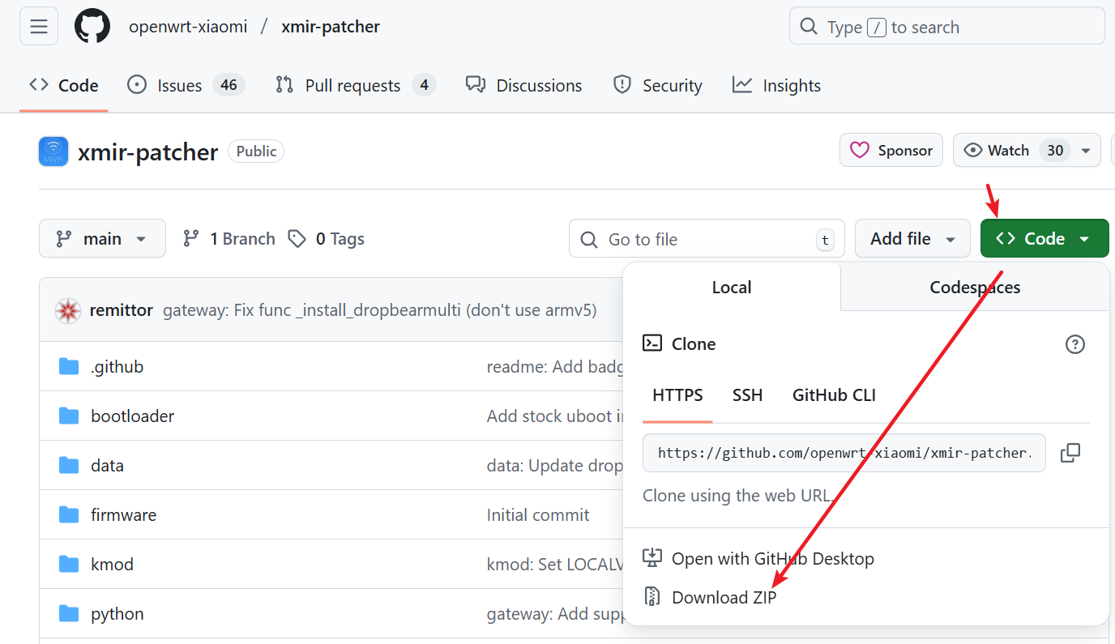Click the 1 Branch link
Screen dimensions: 1115x644
click(x=229, y=239)
